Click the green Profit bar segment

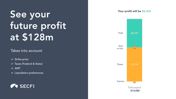click(135, 33)
